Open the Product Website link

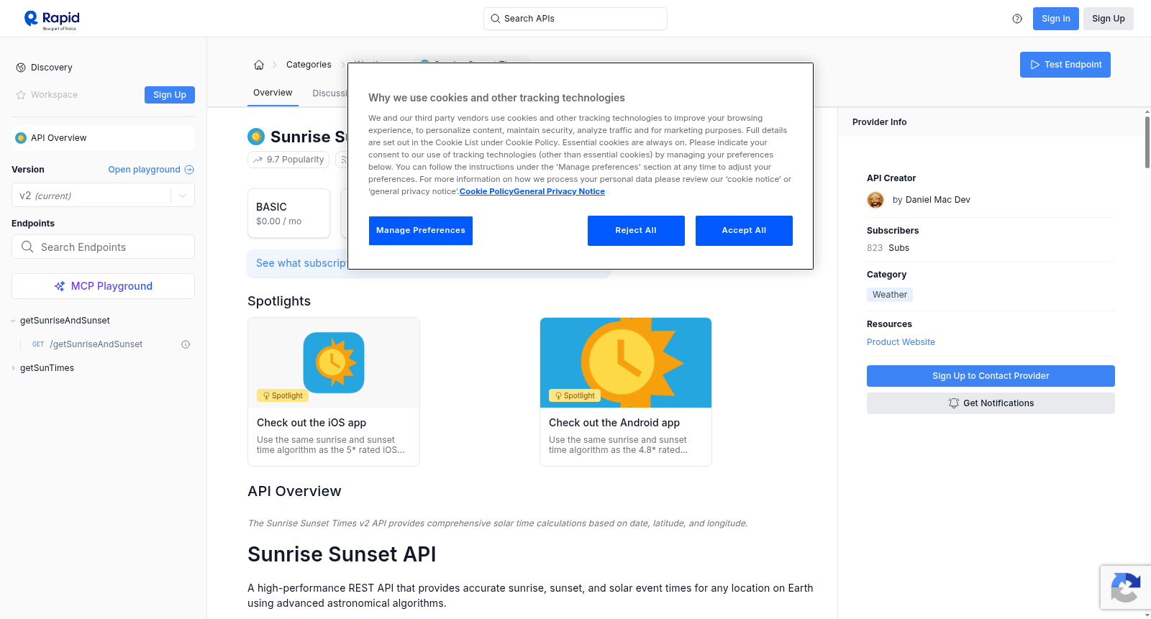tap(901, 342)
